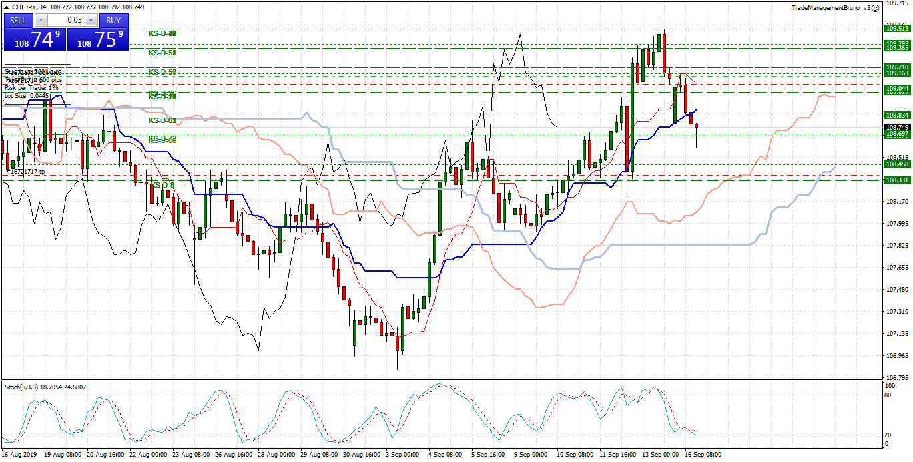This screenshot has width=913, height=462.
Task: Select the KS-D-8 line label
Action: (162, 185)
